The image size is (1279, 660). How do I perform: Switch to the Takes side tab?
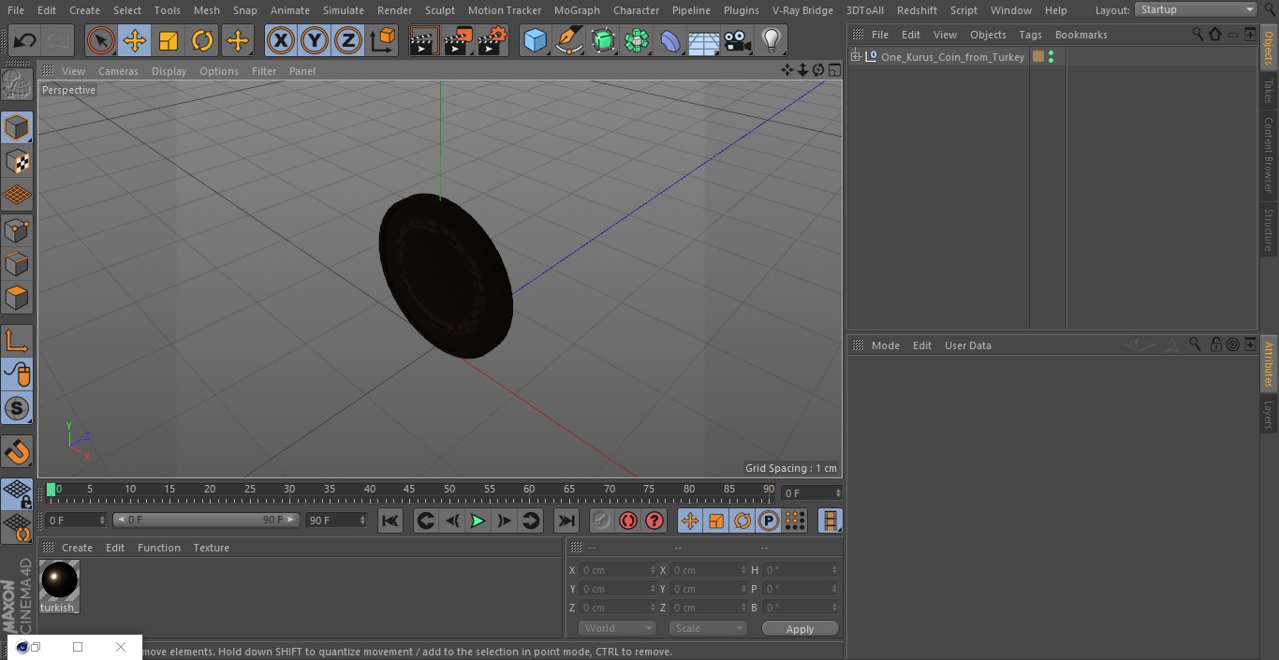(1269, 92)
